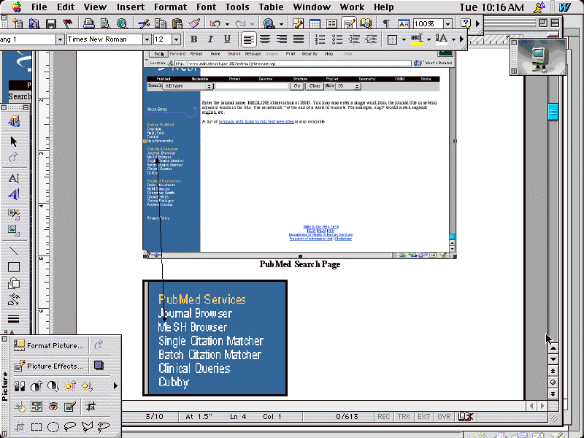Set paragraph alignment to left
584x438 pixels.
[248, 39]
